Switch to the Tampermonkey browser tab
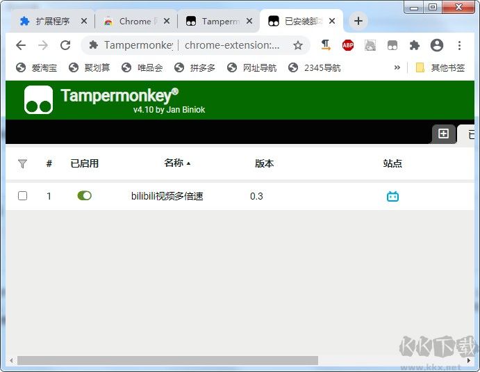Viewport: 480px width, 372px height. tap(219, 21)
